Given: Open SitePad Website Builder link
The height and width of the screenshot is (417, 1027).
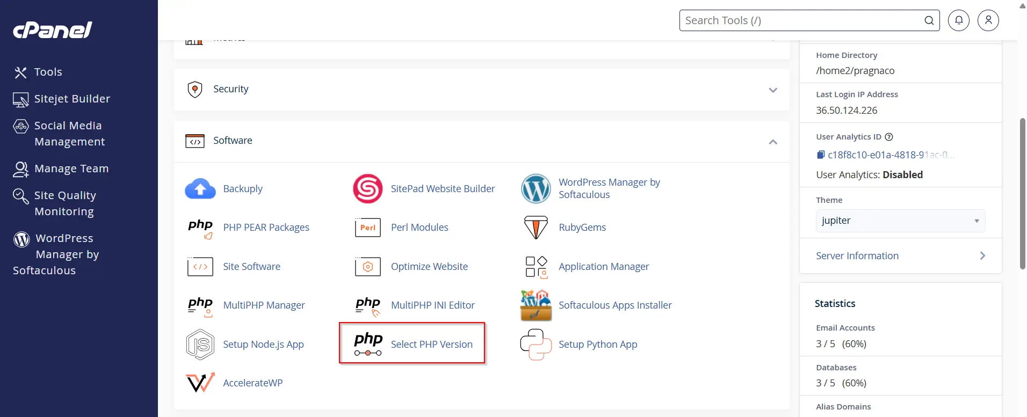Looking at the screenshot, I should click(x=443, y=189).
